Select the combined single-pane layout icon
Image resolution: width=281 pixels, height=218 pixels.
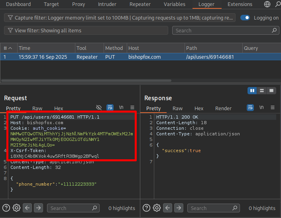click(x=271, y=91)
